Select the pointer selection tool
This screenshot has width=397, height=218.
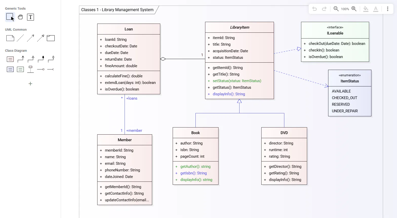10,17
